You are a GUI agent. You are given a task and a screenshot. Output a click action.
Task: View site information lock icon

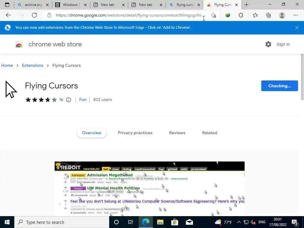49,15
